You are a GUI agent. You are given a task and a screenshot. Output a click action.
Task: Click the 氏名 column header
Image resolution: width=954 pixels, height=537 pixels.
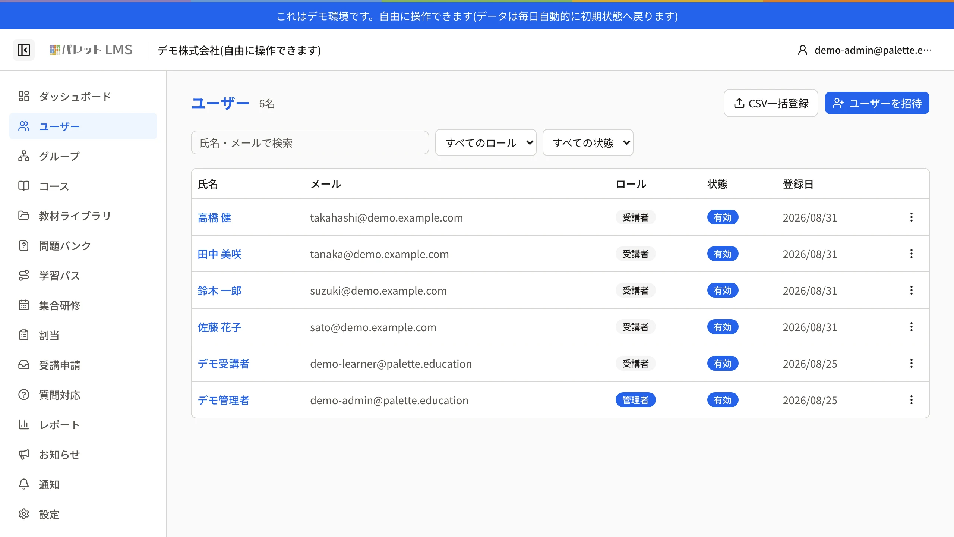point(208,184)
